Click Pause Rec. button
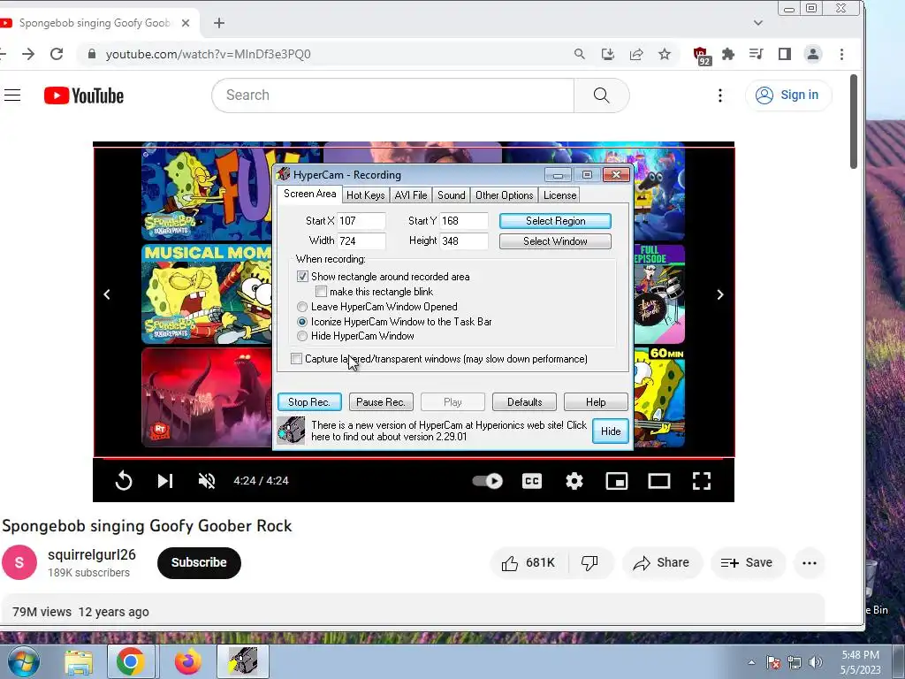The width and height of the screenshot is (905, 679). pos(381,402)
